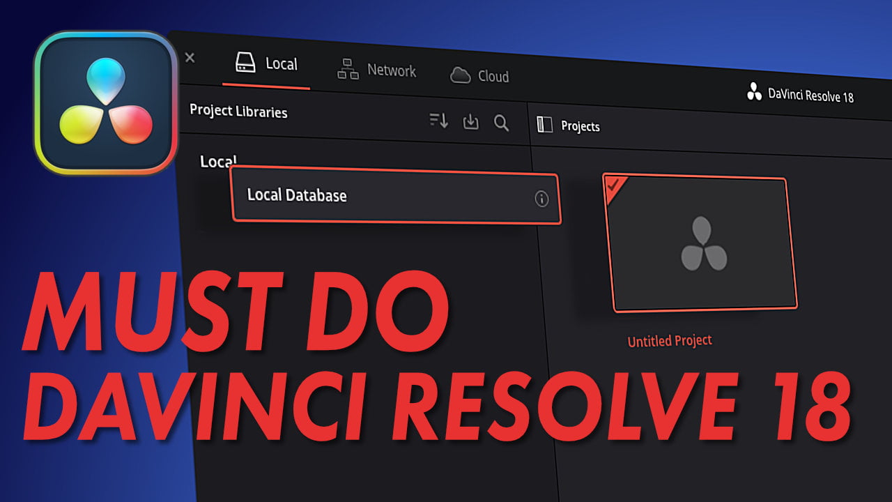The width and height of the screenshot is (892, 502).
Task: Show Local Database info icon
Action: click(x=541, y=199)
